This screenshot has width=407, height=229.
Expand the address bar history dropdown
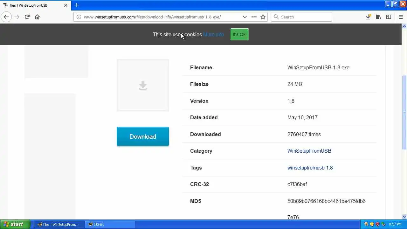[x=245, y=17]
